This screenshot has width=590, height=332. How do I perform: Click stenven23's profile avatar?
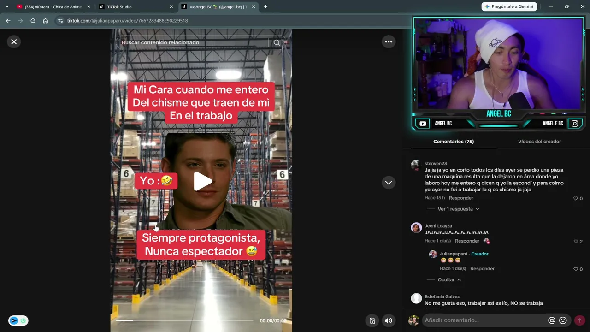click(416, 165)
